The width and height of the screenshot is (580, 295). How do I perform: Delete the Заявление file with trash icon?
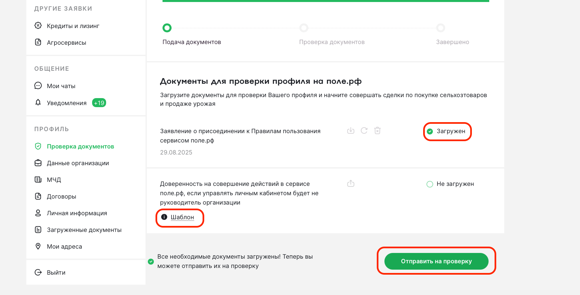pos(377,130)
